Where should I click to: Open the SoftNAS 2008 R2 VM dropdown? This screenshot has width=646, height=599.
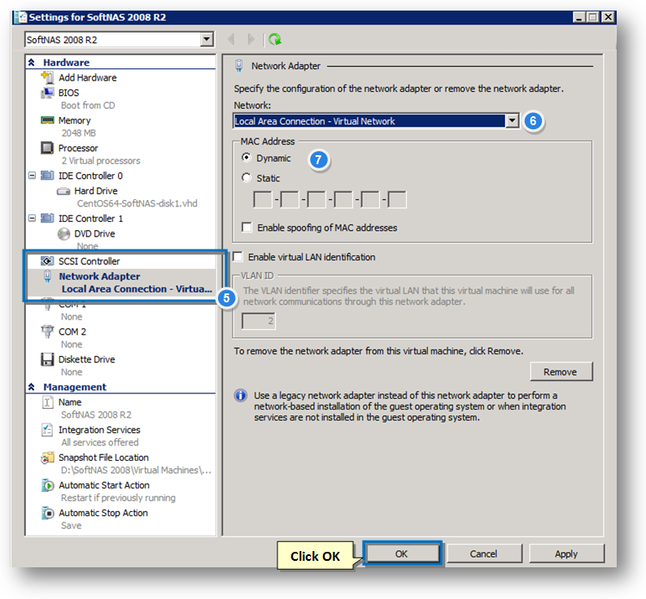coord(207,40)
